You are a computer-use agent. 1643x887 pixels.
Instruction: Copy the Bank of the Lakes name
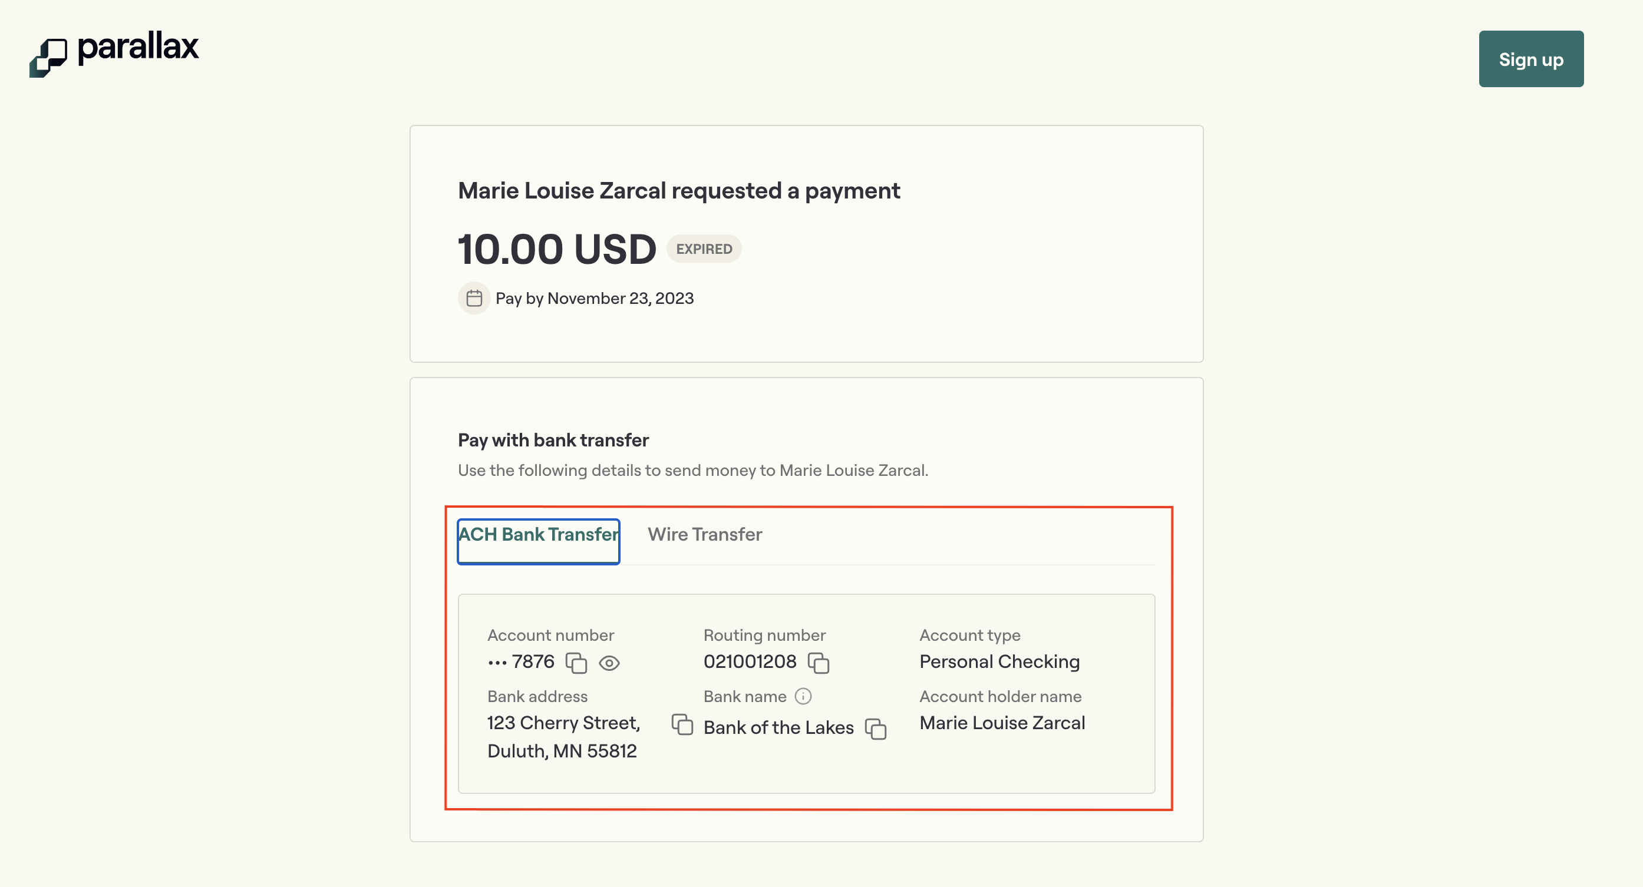[x=876, y=729]
